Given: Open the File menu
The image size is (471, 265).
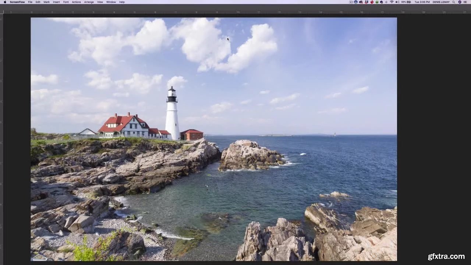Looking at the screenshot, I should pos(30,2).
